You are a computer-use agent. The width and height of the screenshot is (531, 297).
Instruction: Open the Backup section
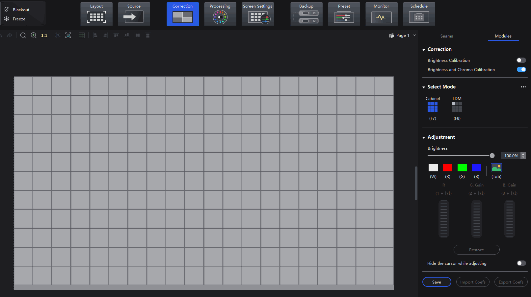[306, 14]
